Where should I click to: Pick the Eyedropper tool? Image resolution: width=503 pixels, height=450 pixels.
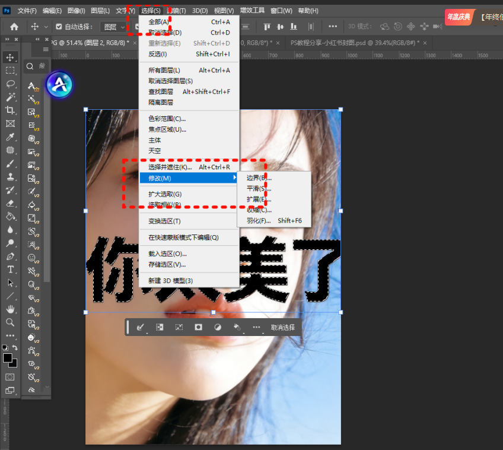coord(10,137)
